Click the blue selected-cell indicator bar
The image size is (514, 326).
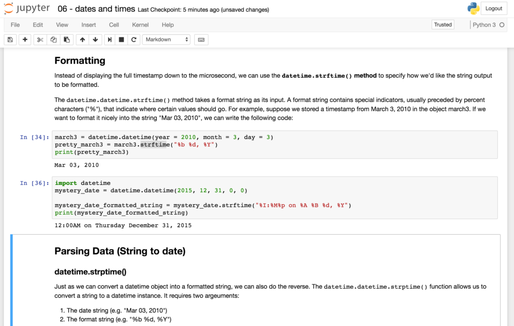12,280
